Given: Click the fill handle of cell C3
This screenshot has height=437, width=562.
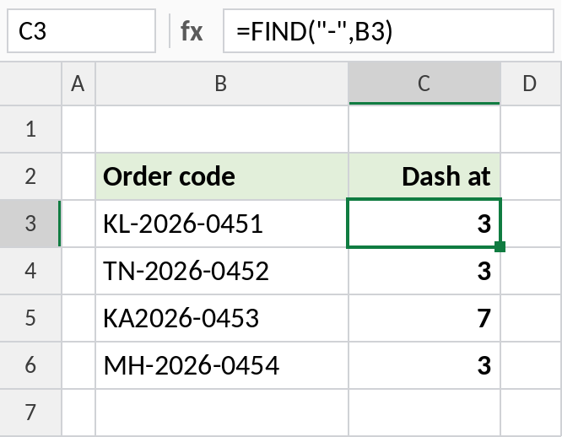Looking at the screenshot, I should point(500,247).
